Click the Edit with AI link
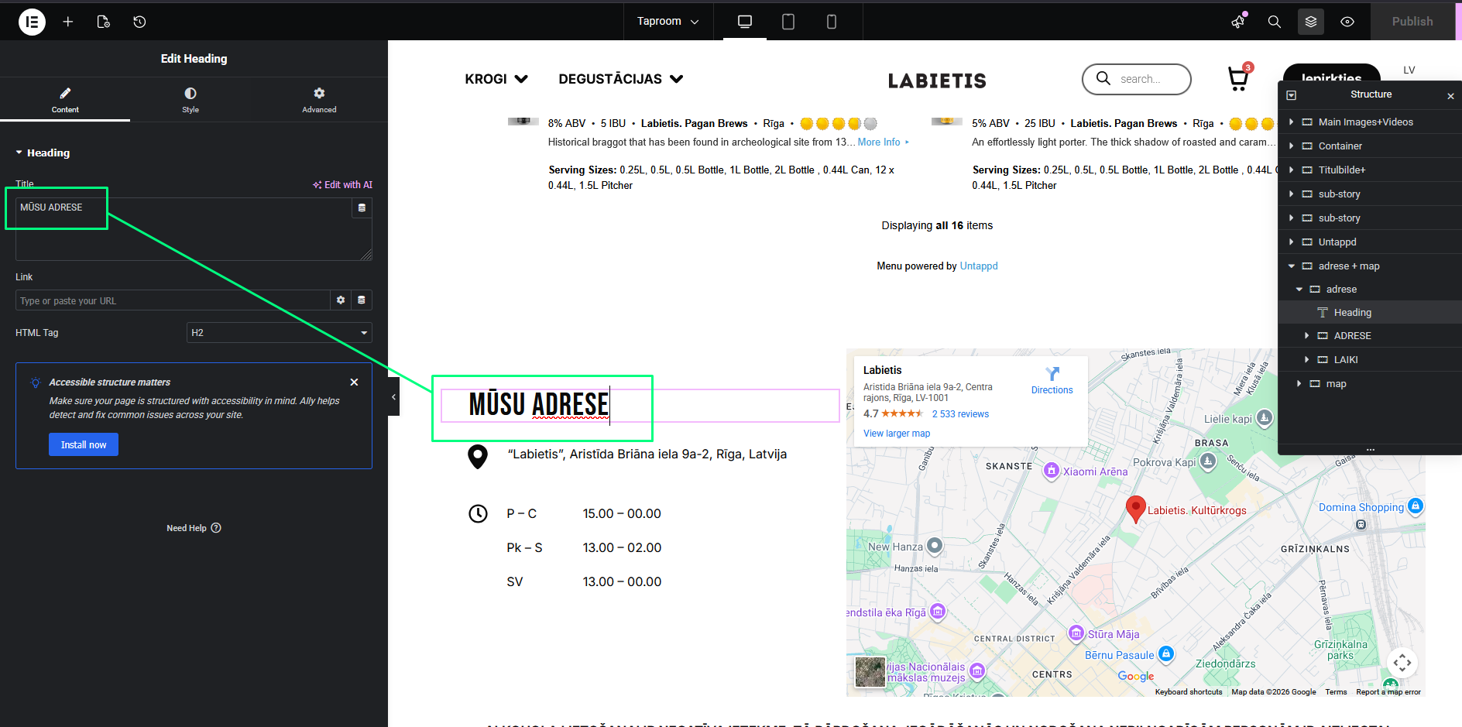 coord(342,185)
